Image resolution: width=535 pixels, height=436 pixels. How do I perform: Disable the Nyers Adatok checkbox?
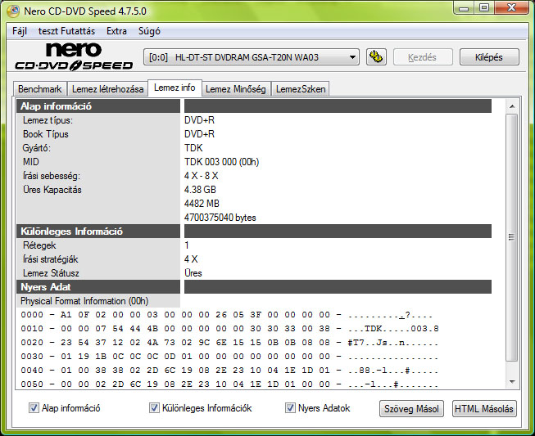290,407
